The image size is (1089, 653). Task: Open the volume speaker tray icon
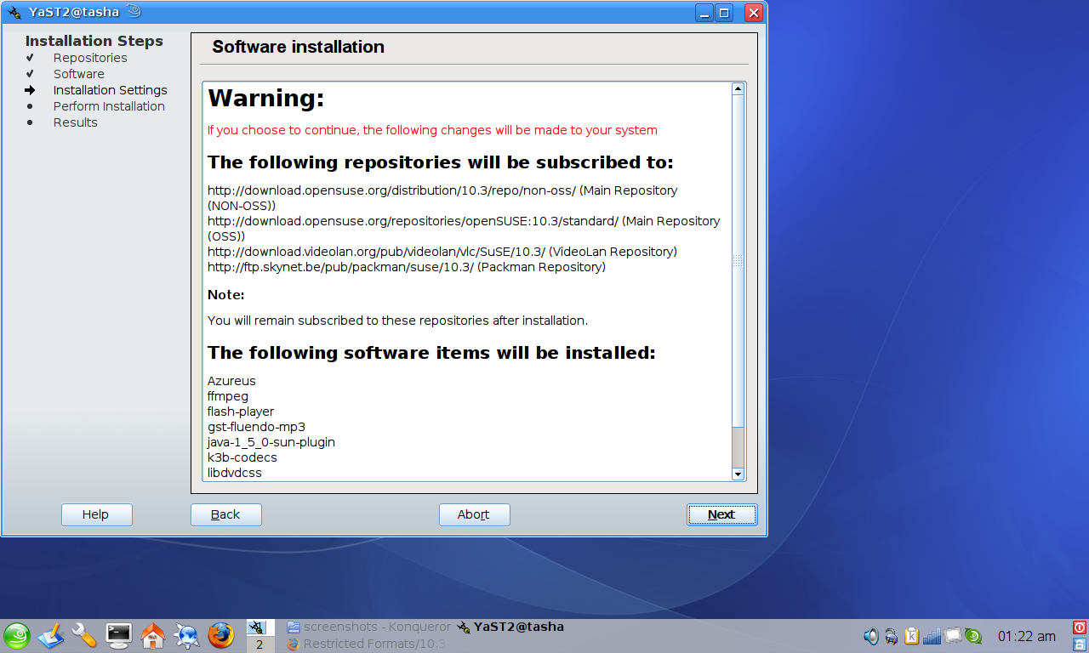[x=870, y=635]
